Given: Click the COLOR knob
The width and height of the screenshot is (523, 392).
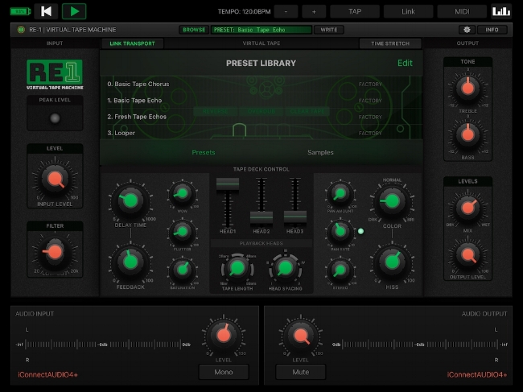Looking at the screenshot, I should (x=392, y=201).
